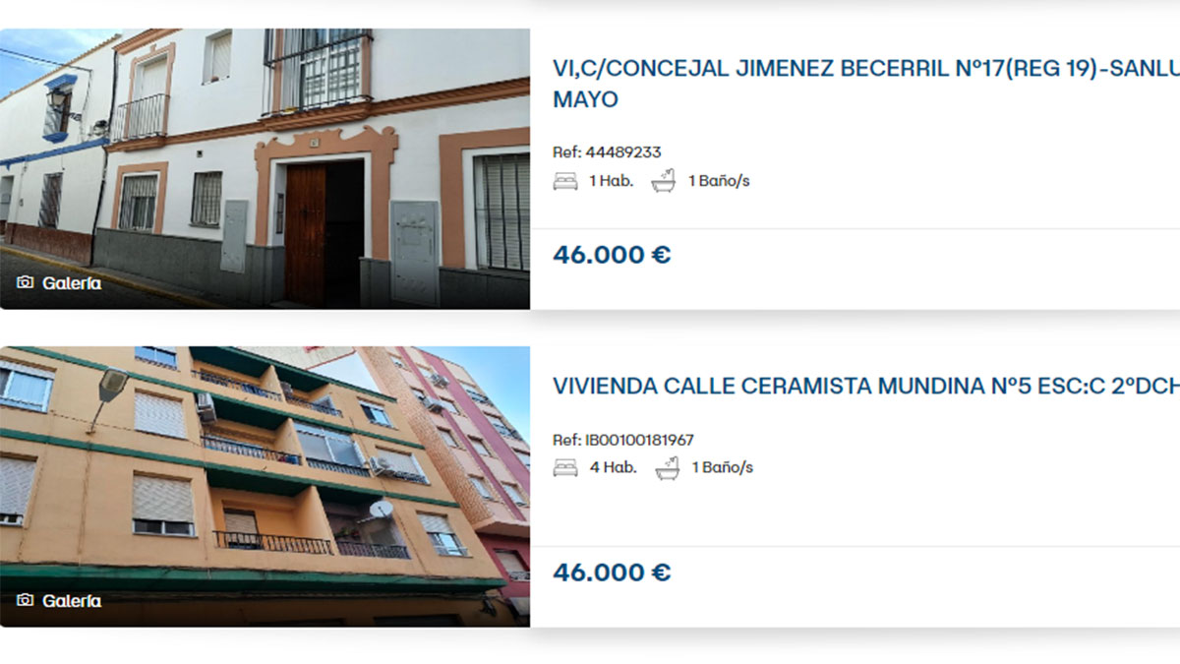Image resolution: width=1180 pixels, height=664 pixels.
Task: Select reference number Ref: 44489233
Action: coord(607,152)
